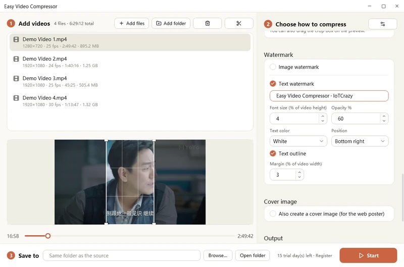
Task: Enable Also create a cover image
Action: (273, 213)
